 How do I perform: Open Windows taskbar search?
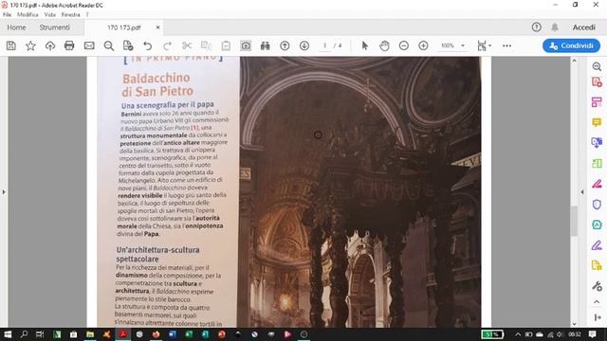point(24,334)
